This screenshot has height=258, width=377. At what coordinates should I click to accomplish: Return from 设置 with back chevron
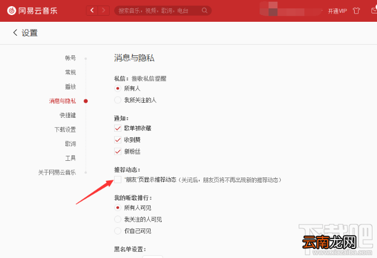click(15, 32)
